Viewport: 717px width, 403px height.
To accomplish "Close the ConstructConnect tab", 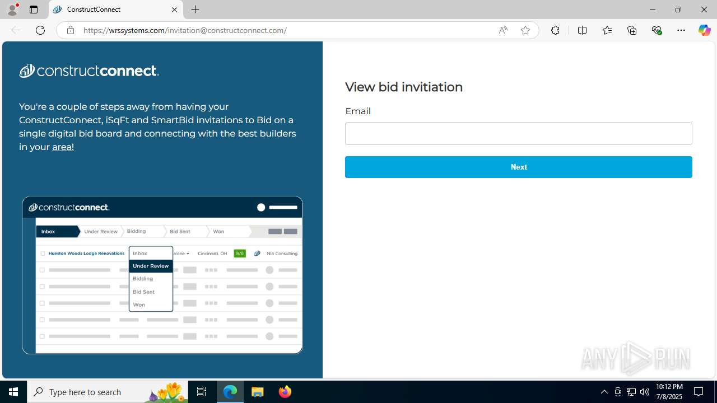I will pyautogui.click(x=174, y=10).
